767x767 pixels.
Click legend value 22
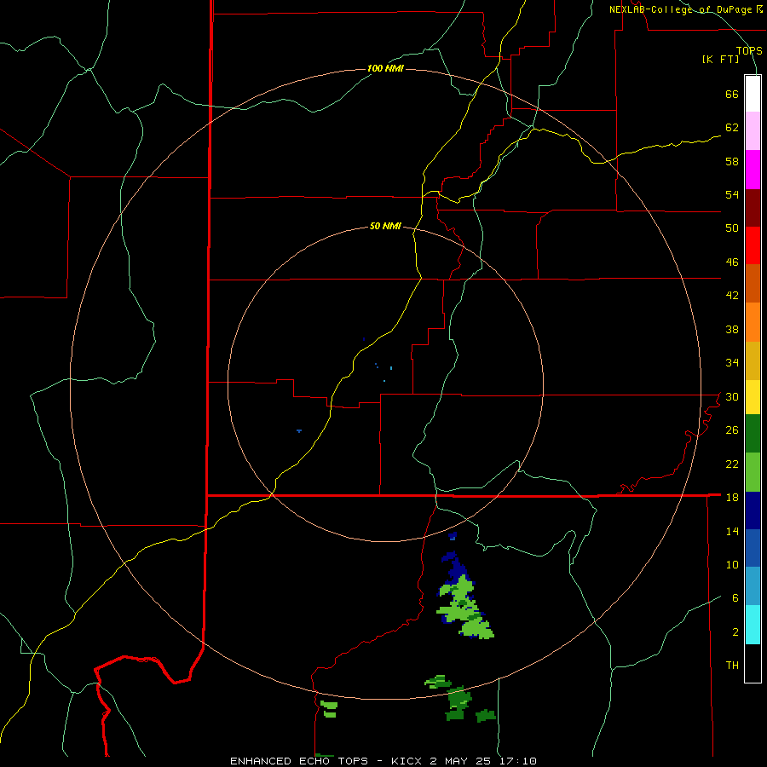732,464
